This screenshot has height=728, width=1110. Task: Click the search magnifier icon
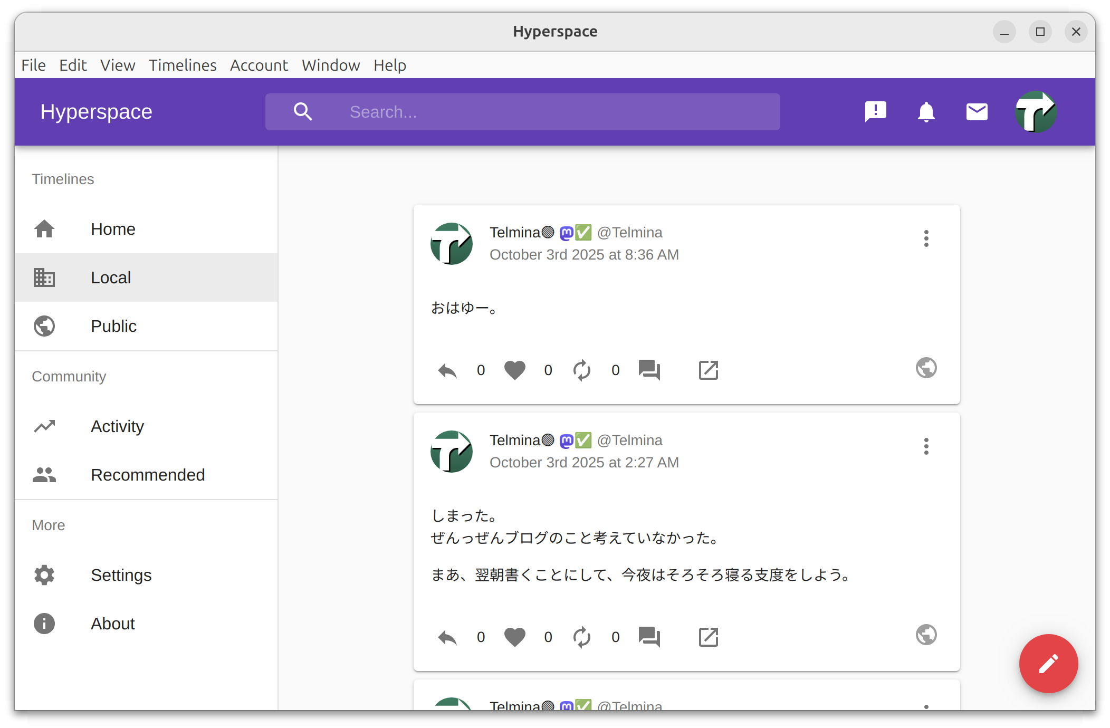pyautogui.click(x=303, y=112)
